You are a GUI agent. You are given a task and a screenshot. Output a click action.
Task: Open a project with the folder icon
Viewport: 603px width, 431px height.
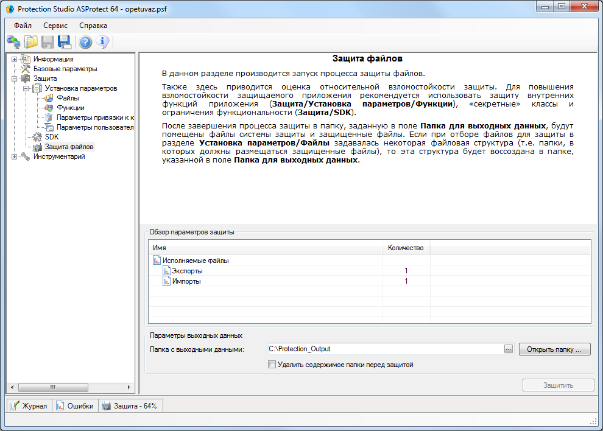pyautogui.click(x=31, y=42)
